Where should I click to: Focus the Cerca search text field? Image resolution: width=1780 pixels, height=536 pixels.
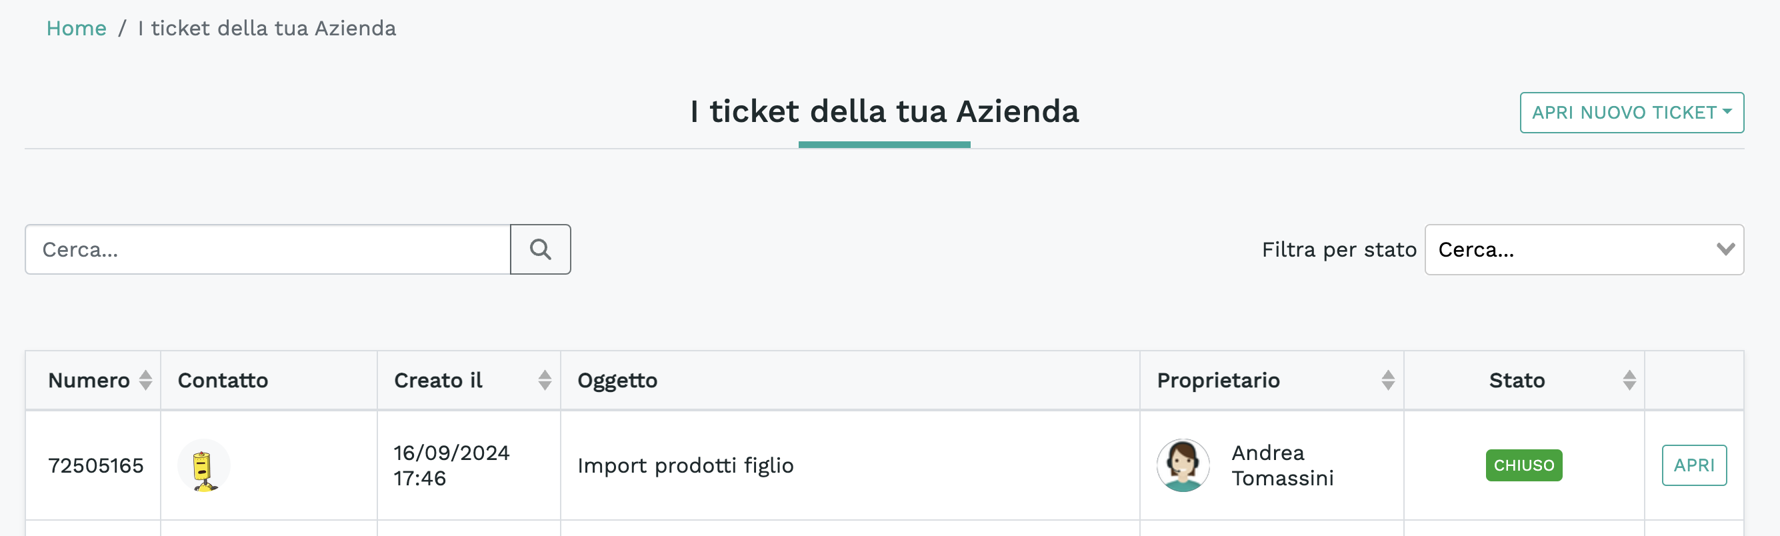pyautogui.click(x=267, y=249)
